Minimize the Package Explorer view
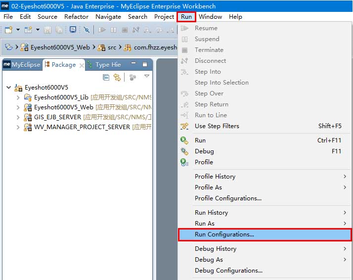Screen dimensions: 353x280 click(x=133, y=63)
